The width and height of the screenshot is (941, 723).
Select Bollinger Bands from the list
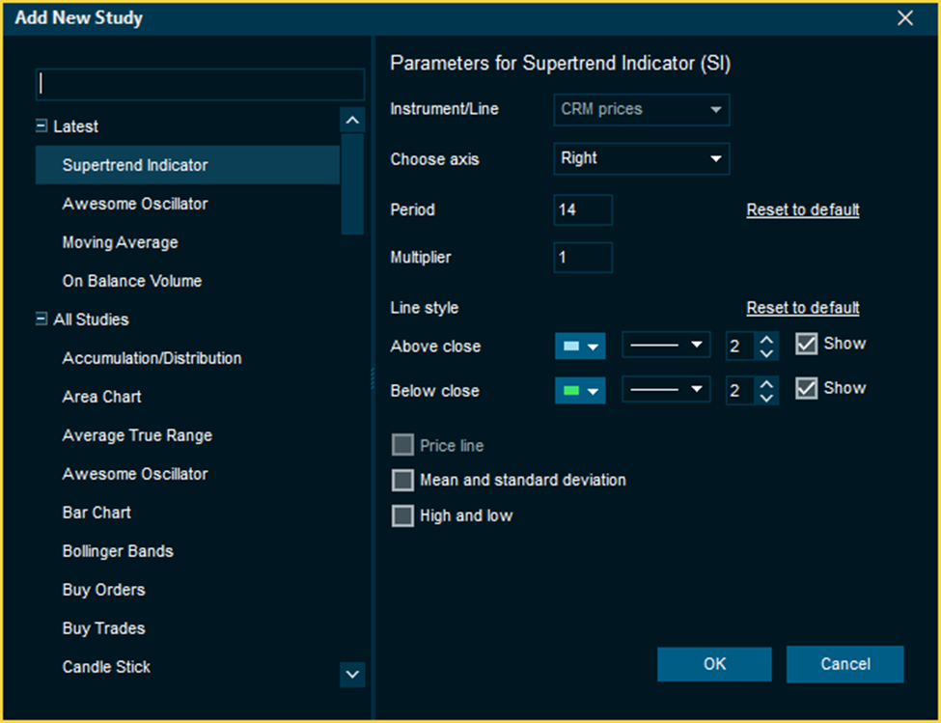[x=118, y=551]
